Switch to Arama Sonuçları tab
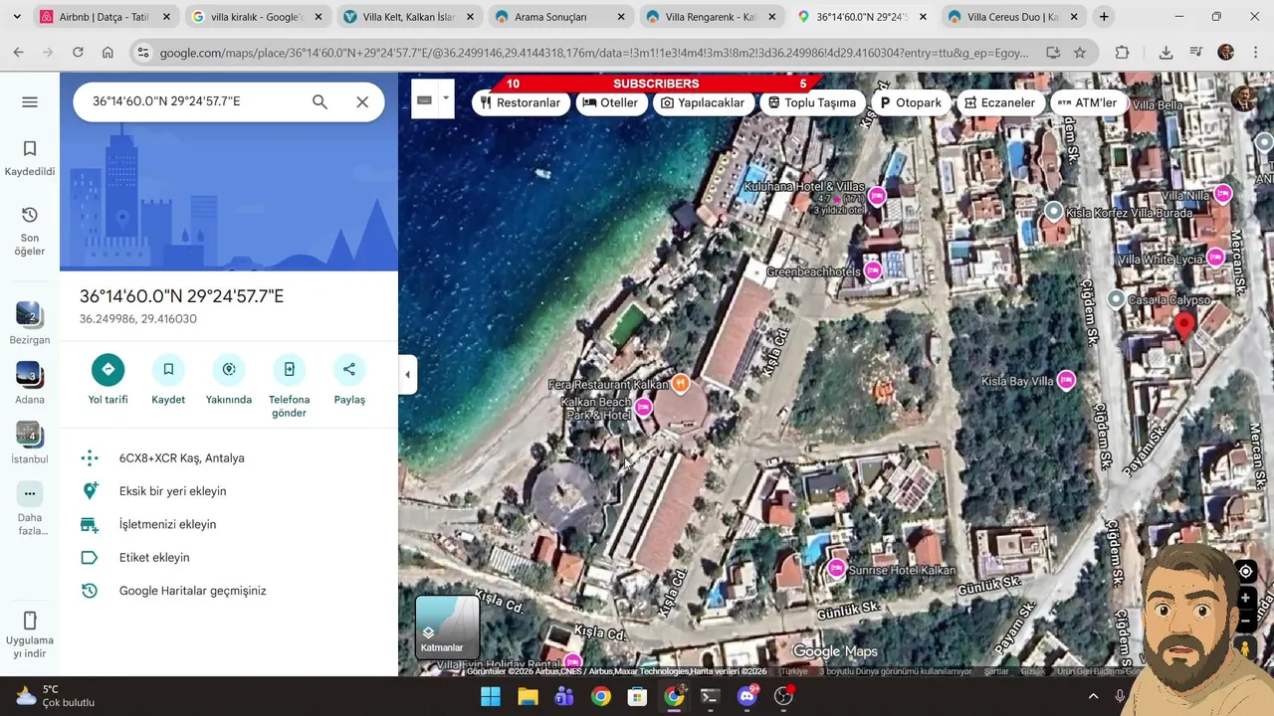 pyautogui.click(x=560, y=17)
